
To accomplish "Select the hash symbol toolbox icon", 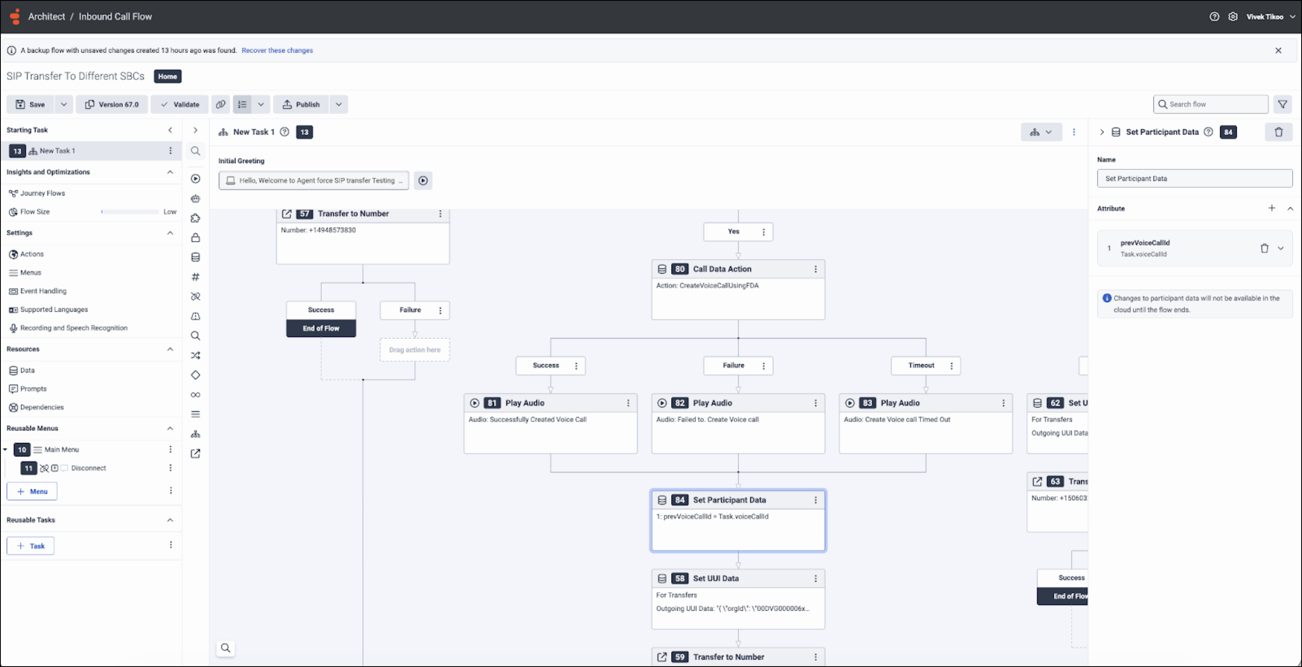I will pos(195,277).
